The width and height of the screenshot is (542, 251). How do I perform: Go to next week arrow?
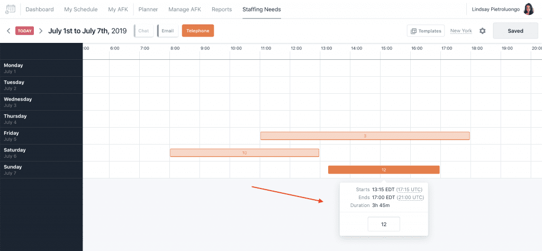coord(41,31)
